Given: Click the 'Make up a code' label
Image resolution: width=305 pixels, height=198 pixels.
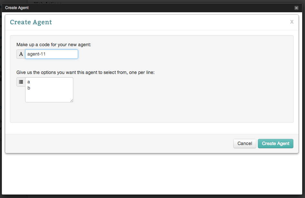Looking at the screenshot, I should pyautogui.click(x=54, y=45).
